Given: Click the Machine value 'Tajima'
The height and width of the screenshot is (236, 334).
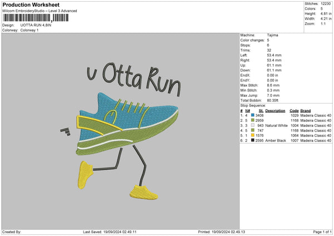Looking at the screenshot, I should click(273, 35).
